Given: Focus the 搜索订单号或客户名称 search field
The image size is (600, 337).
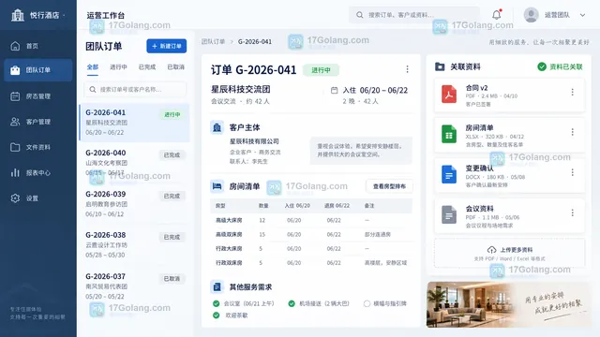Looking at the screenshot, I should [x=135, y=90].
